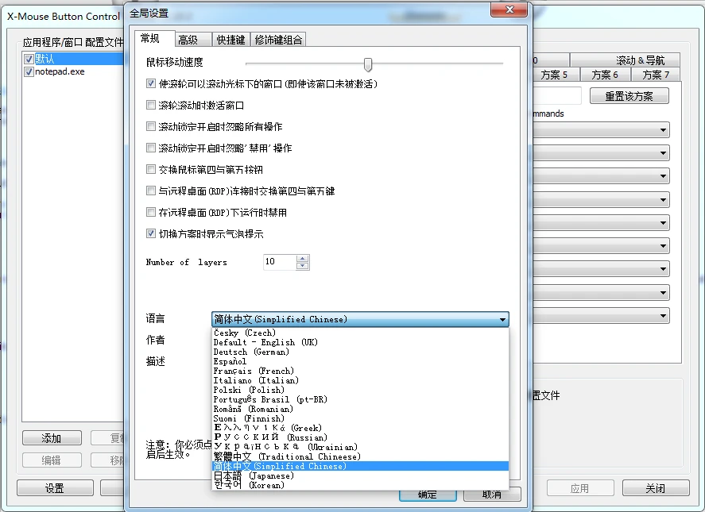Tick the RDP连接时交换第四与第五键 checkbox
Image resolution: width=705 pixels, height=512 pixels.
(151, 191)
